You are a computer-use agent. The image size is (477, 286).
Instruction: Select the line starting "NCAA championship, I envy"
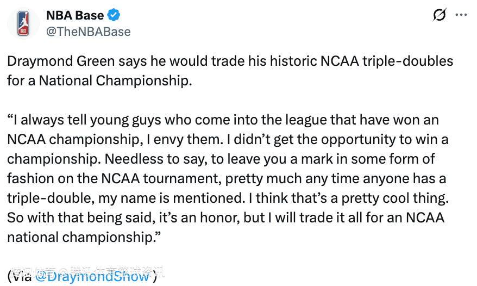228,139
